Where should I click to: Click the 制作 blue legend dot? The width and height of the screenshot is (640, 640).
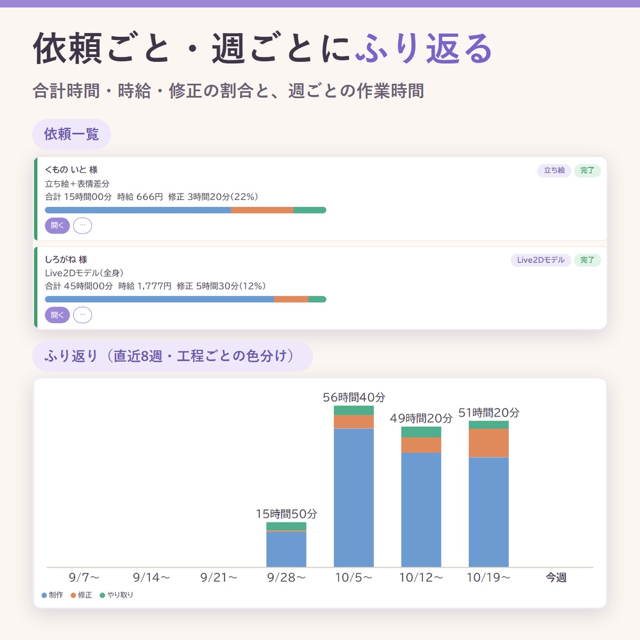[x=44, y=596]
